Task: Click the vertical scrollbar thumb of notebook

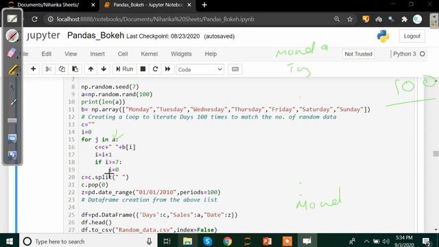Action: (x=436, y=154)
